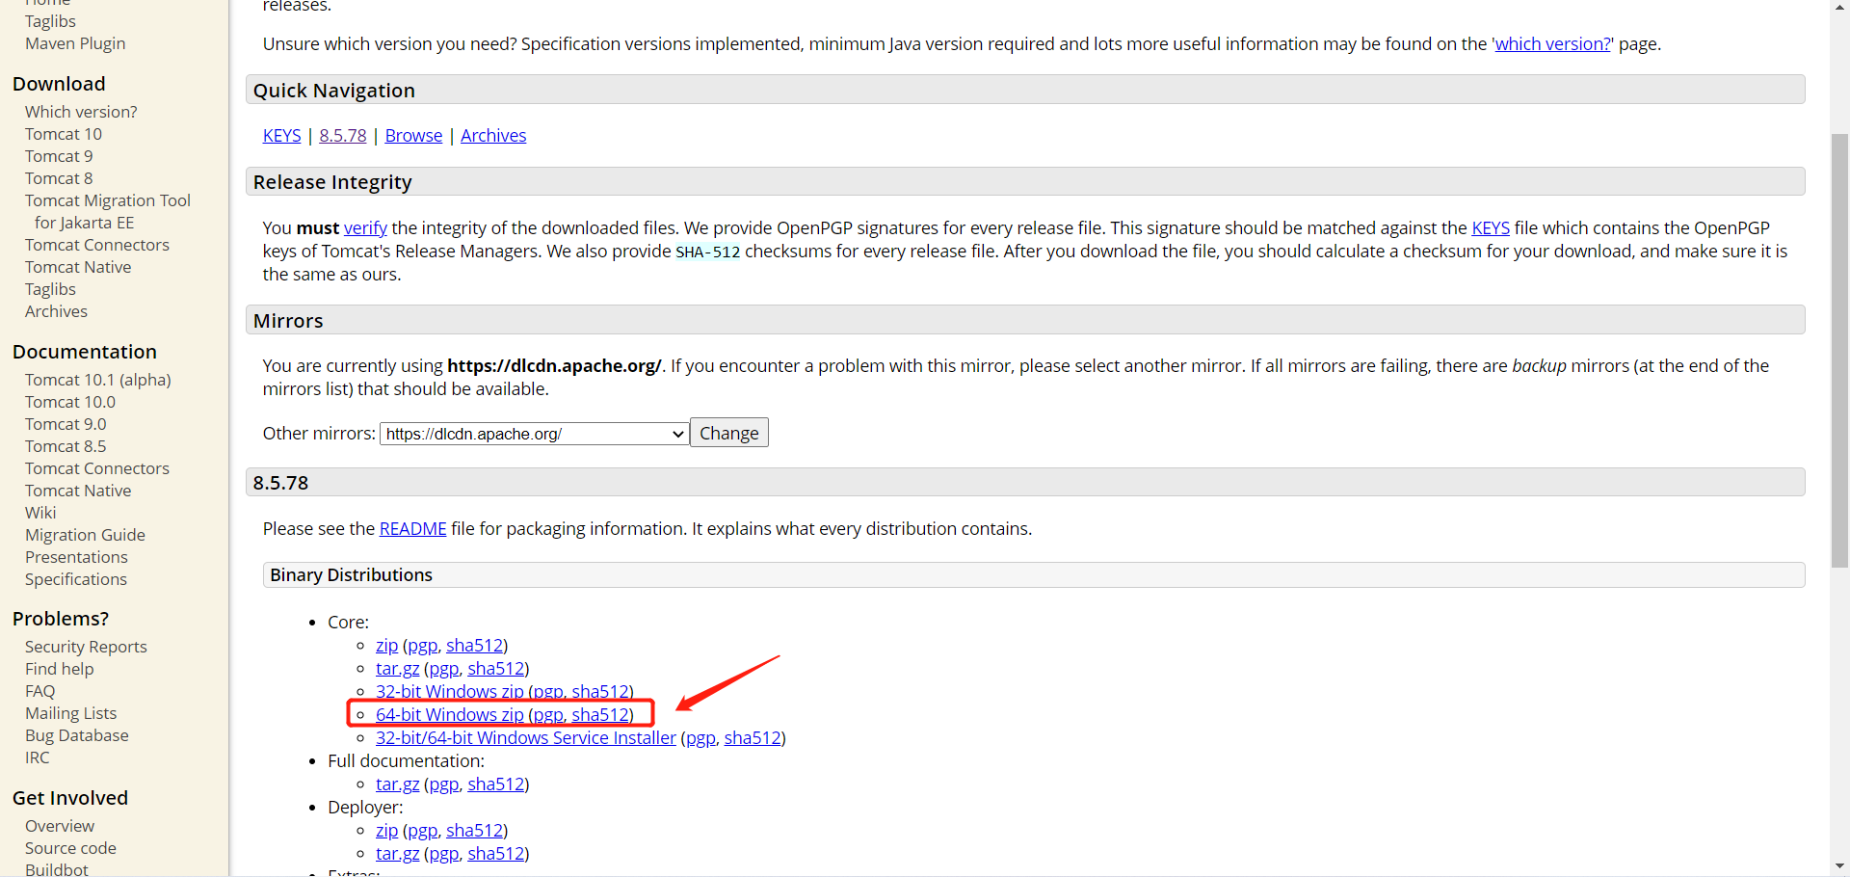This screenshot has height=877, width=1850.
Task: Go to Tomcat 9 download page
Action: tap(59, 156)
